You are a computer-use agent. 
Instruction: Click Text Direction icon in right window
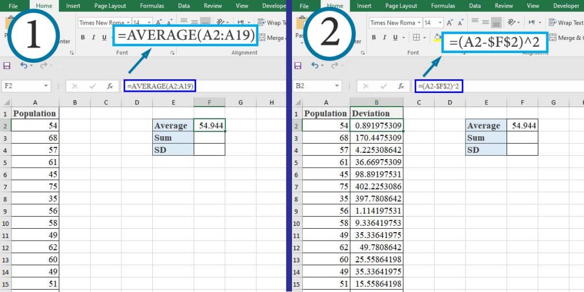pos(532,23)
